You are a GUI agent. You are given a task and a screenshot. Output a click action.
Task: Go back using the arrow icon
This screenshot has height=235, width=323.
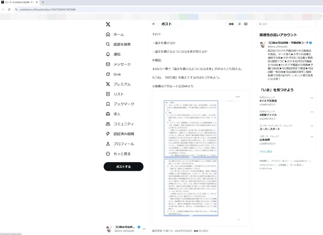click(x=154, y=24)
